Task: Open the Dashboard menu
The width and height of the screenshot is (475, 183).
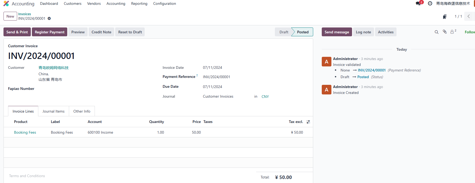Action: click(49, 3)
